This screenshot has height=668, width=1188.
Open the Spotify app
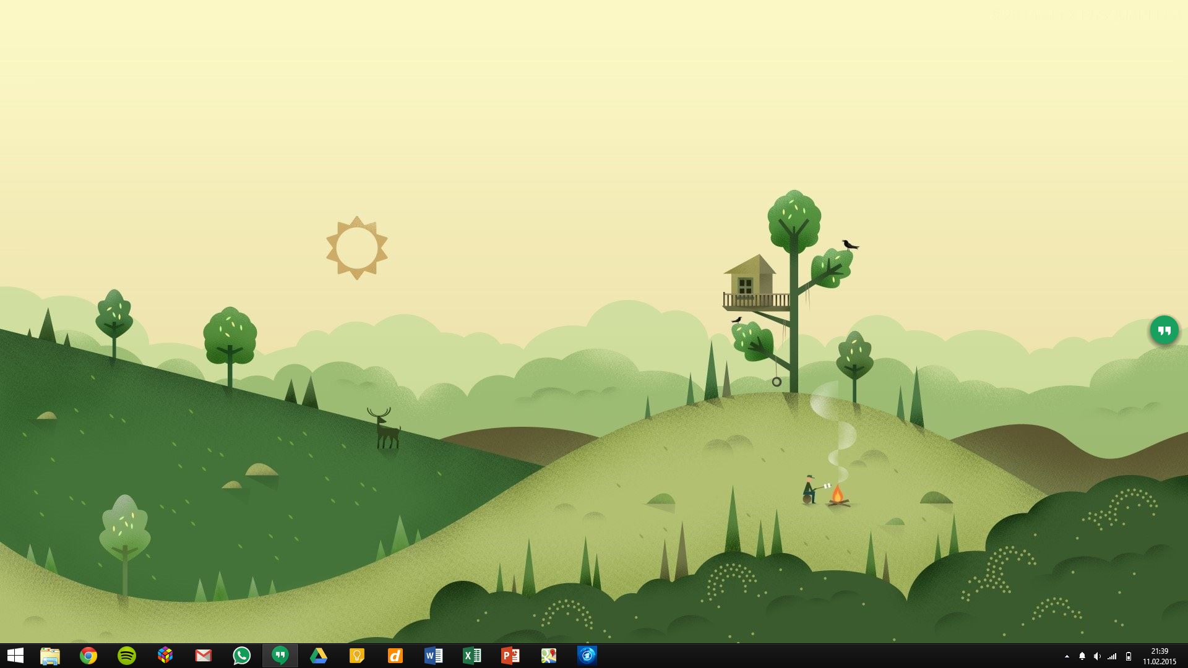[127, 656]
